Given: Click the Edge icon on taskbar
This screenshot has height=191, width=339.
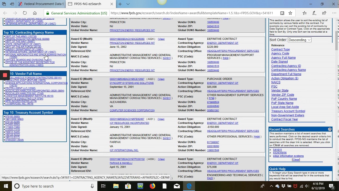Looking at the screenshot, I should pyautogui.click(x=189, y=186).
